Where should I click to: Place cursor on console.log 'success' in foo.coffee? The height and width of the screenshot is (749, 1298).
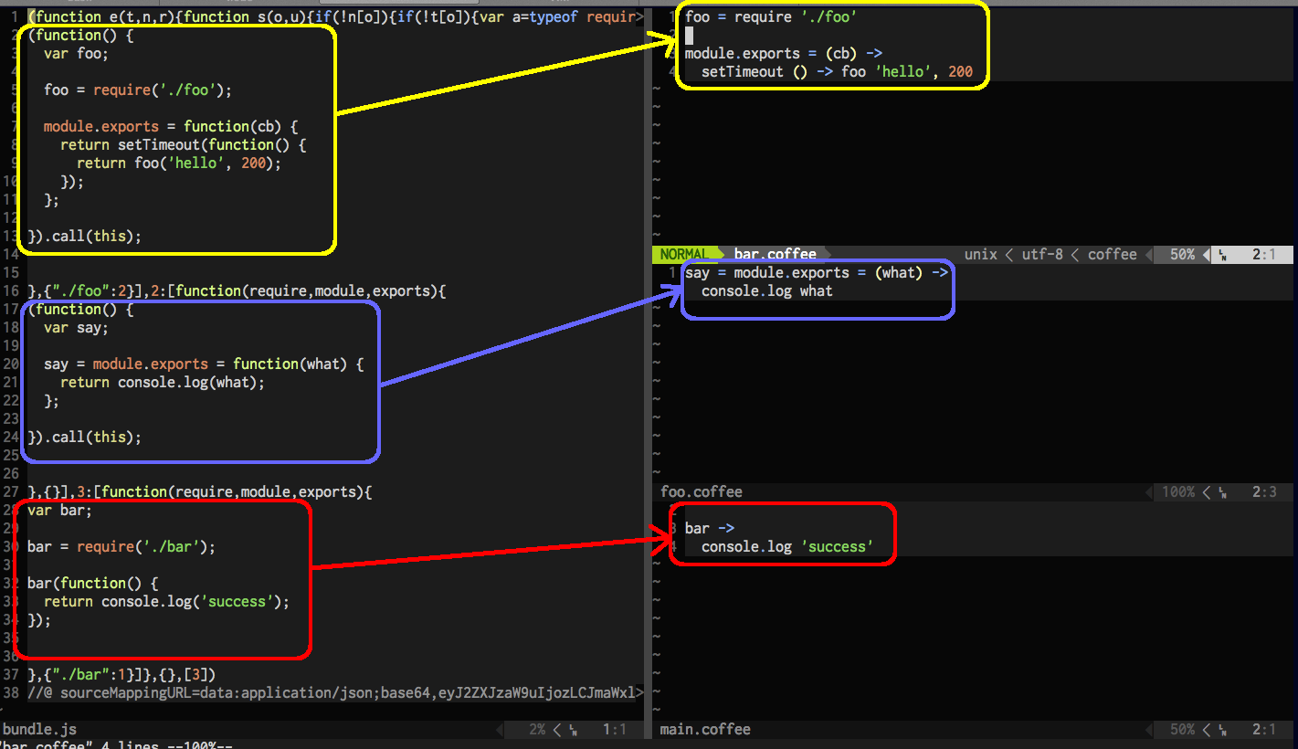[786, 547]
